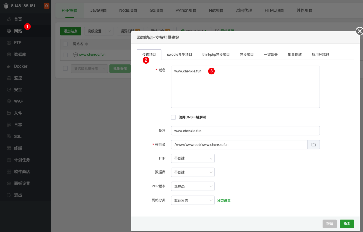The image size is (363, 232).
Task: Expand the website category dropdown
Action: pyautogui.click(x=193, y=200)
